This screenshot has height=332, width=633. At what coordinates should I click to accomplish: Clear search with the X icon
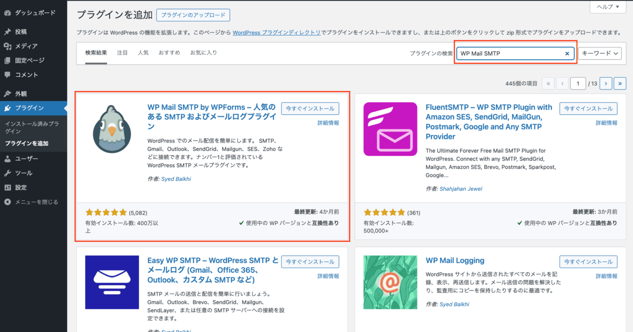pyautogui.click(x=567, y=54)
